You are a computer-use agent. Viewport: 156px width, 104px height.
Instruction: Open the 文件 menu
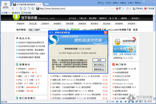click(108, 3)
